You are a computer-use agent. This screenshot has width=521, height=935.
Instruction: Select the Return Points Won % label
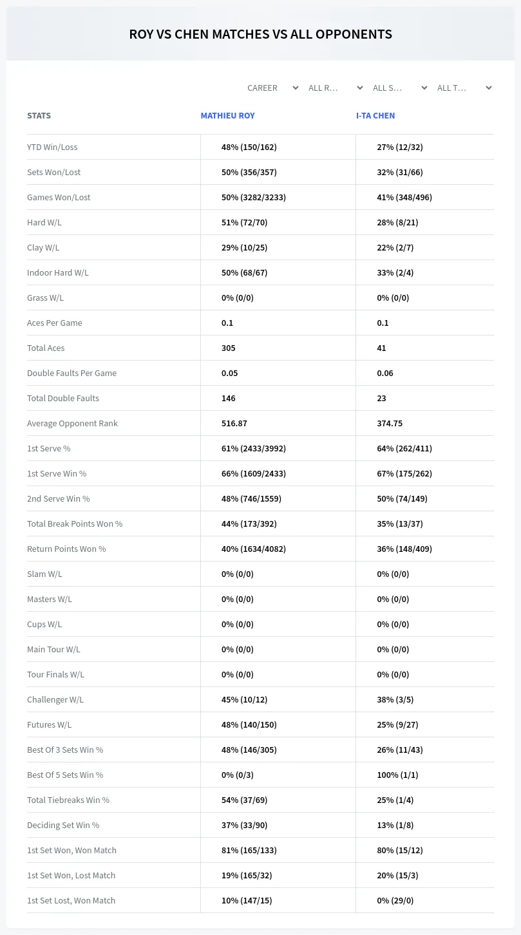pos(66,549)
